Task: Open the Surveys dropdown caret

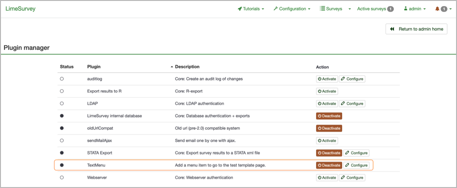Action: (x=350, y=9)
